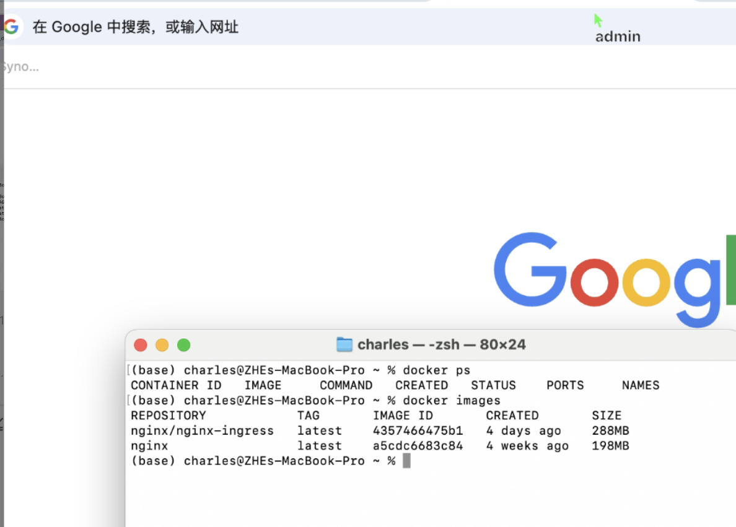The height and width of the screenshot is (527, 736).
Task: Click the 'docker ps' command text
Action: click(x=437, y=370)
